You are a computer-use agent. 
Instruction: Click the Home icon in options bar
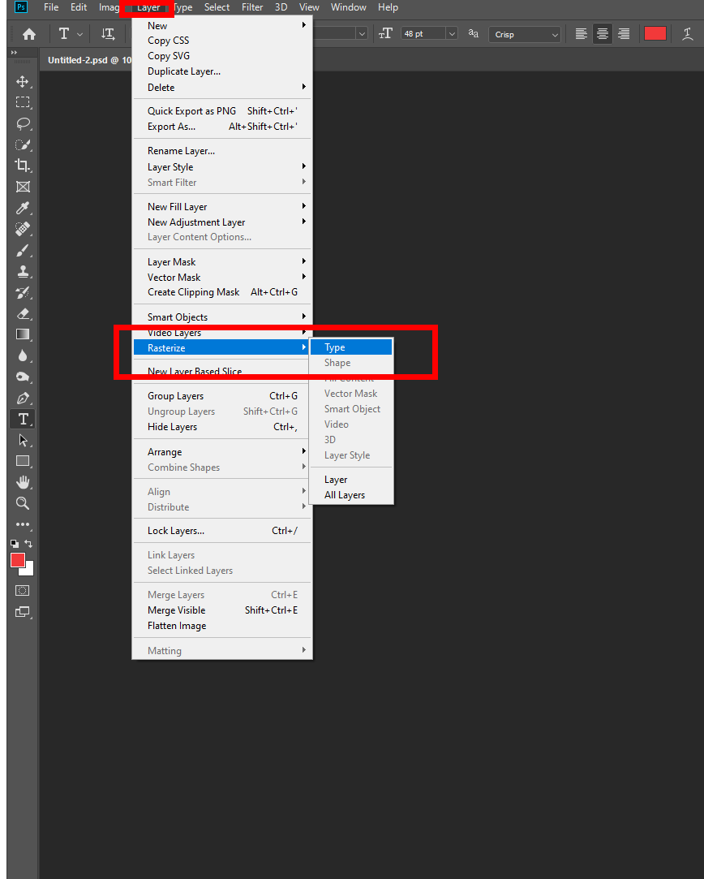tap(29, 34)
